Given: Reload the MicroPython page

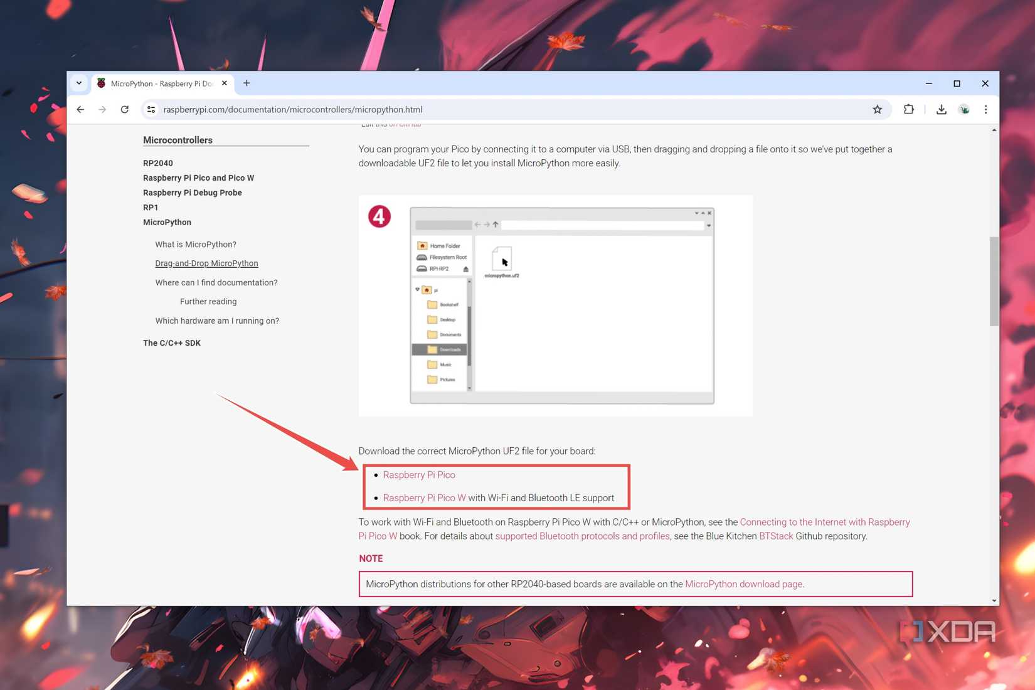Looking at the screenshot, I should click(x=125, y=109).
